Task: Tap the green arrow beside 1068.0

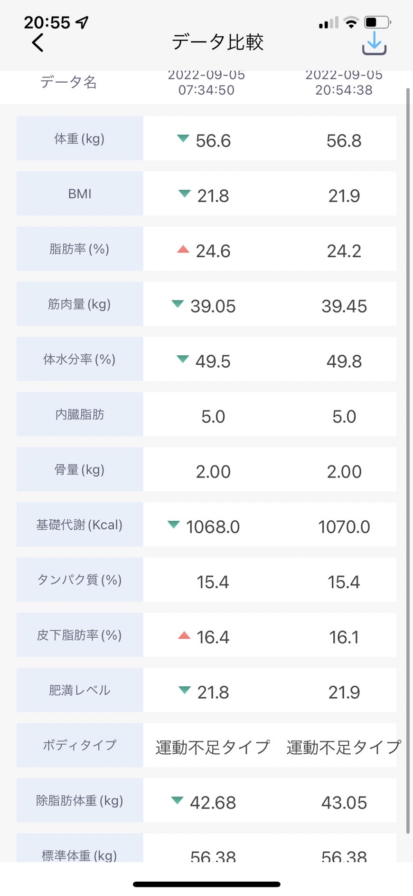Action: [x=174, y=525]
